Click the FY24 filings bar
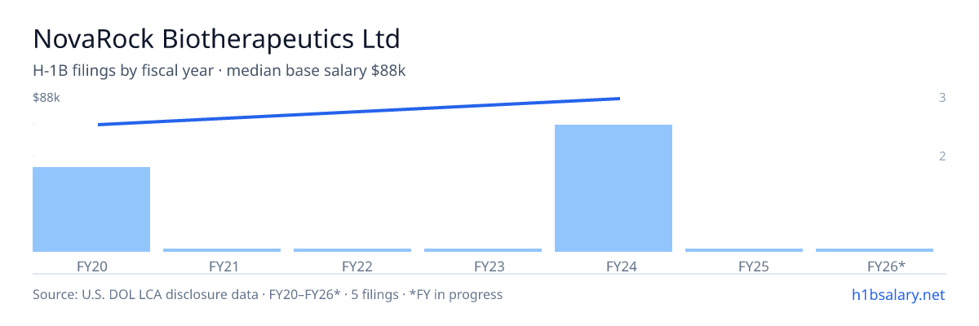The height and width of the screenshot is (326, 979). [x=614, y=188]
